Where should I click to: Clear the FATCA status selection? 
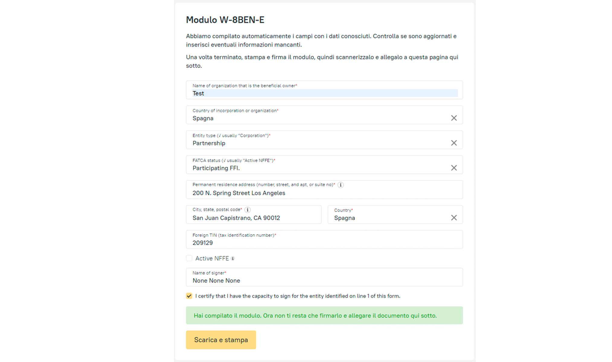[453, 168]
